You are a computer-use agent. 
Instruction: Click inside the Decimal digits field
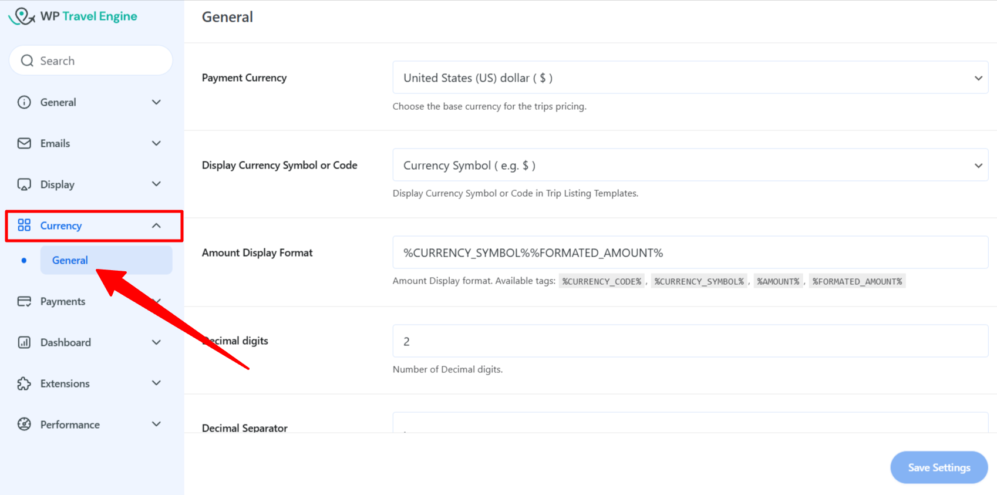tap(690, 341)
